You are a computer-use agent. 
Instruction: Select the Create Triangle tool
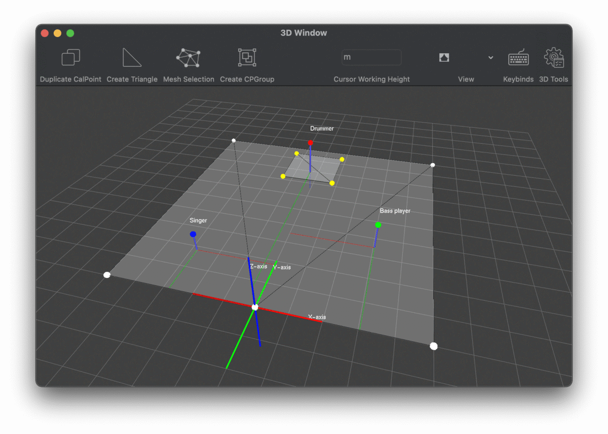132,58
